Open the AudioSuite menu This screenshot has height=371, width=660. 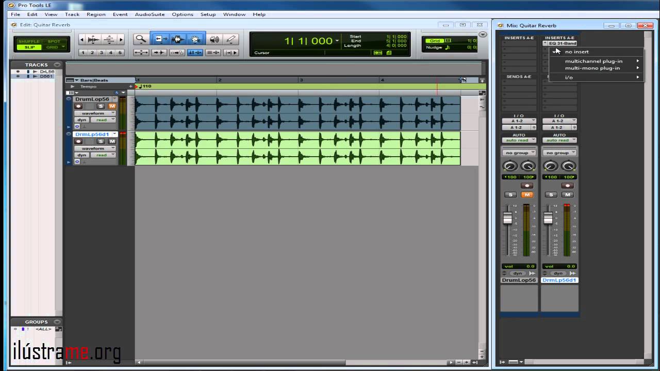[x=150, y=14]
